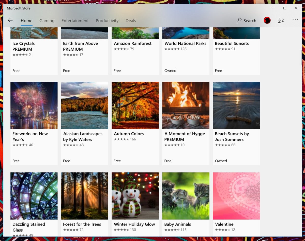Screen dimensions: 305x241
Task: Click Free label under Fireworks on New Year's
Action: click(x=16, y=161)
